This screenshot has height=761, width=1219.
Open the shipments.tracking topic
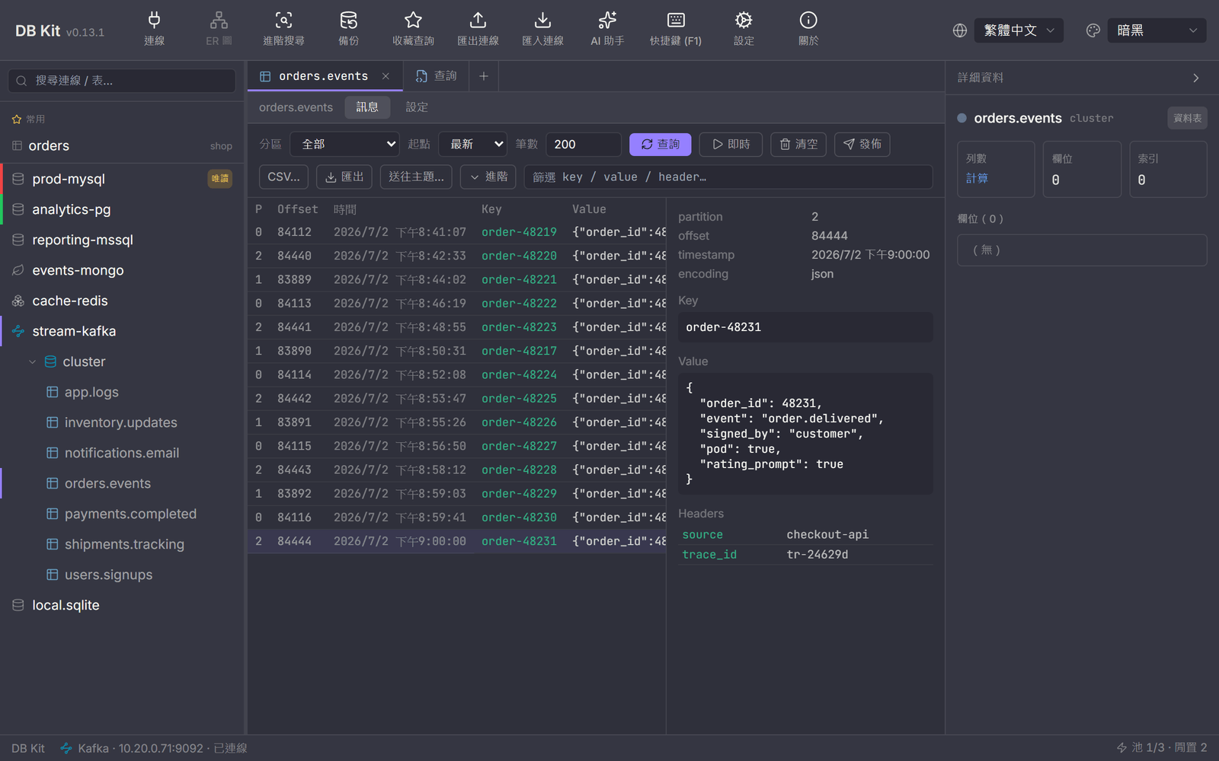(122, 544)
